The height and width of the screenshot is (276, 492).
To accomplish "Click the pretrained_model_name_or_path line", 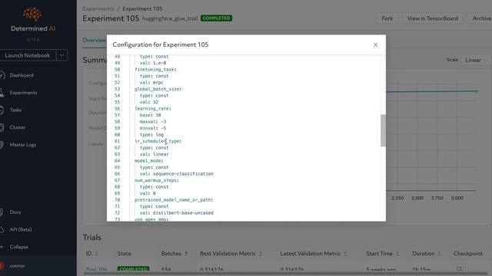I will coord(174,199).
